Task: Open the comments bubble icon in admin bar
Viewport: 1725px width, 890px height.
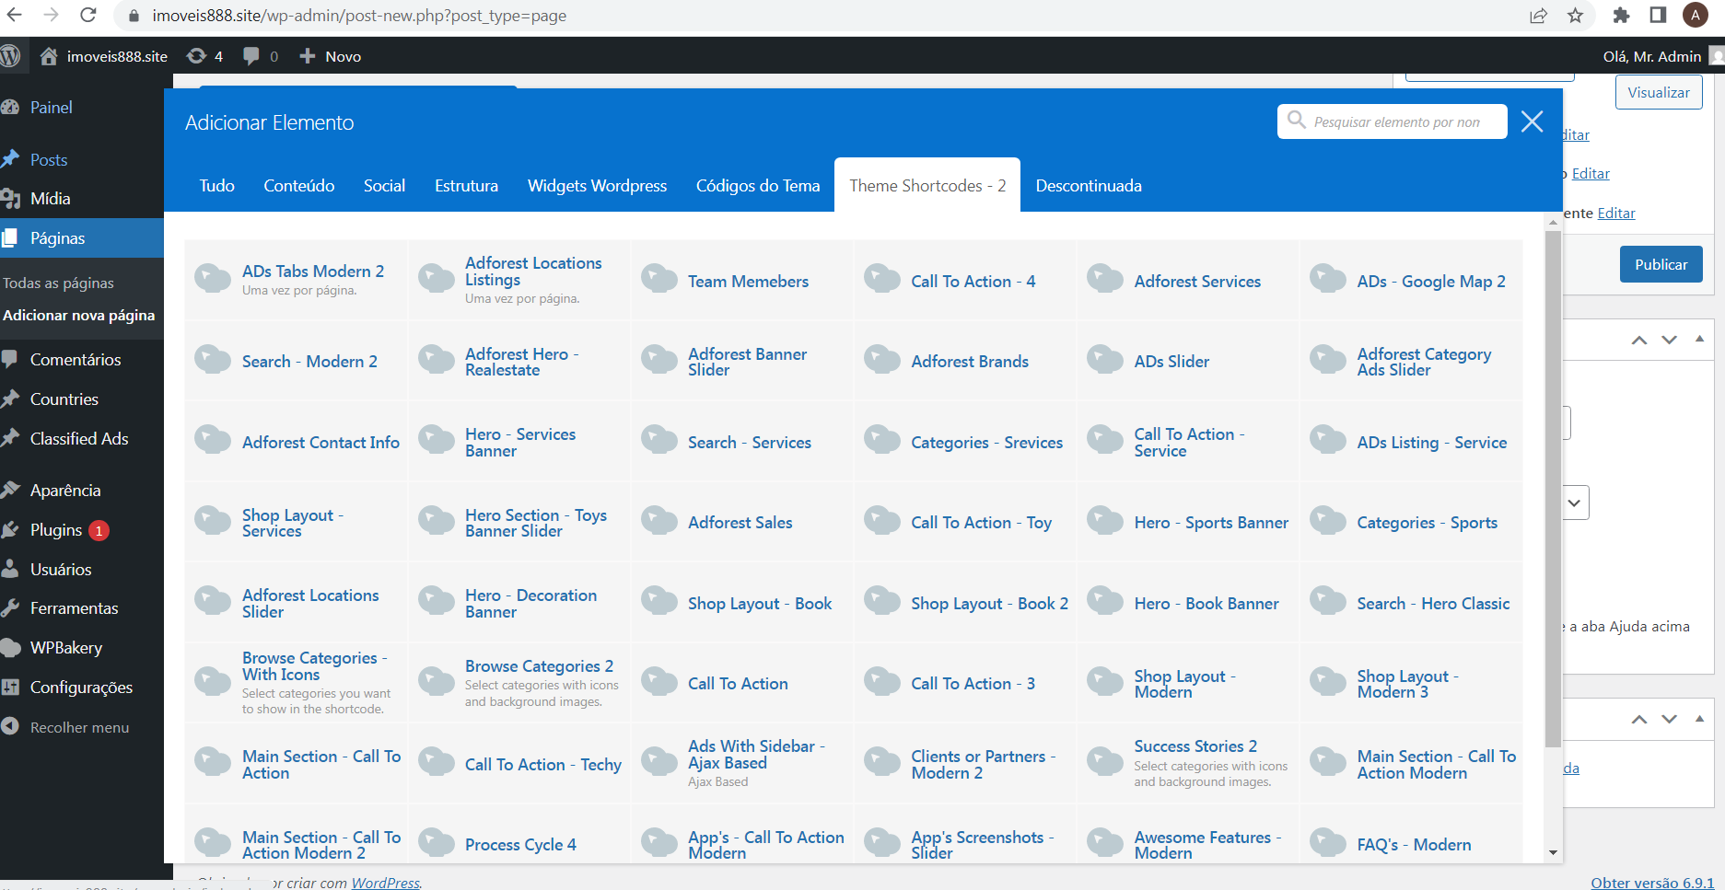Action: (x=251, y=56)
